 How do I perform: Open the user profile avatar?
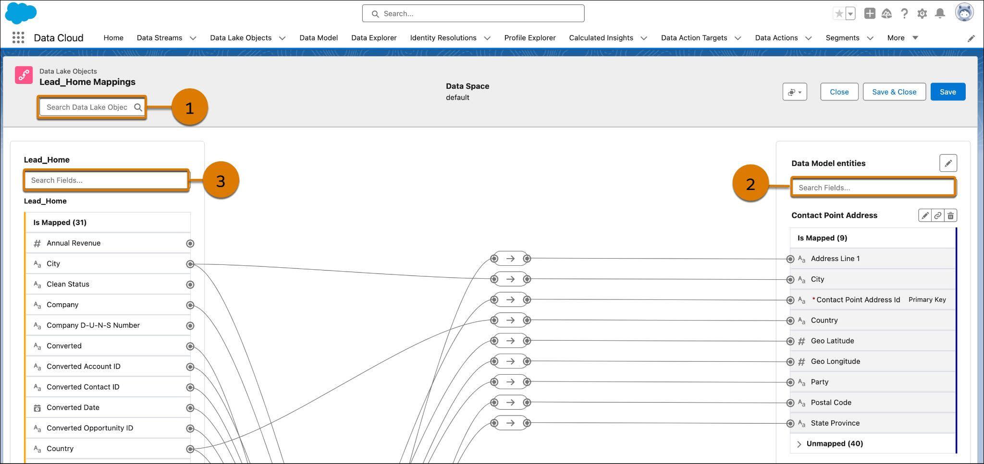point(964,12)
